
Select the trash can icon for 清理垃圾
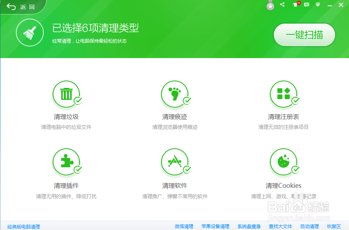coord(67,94)
